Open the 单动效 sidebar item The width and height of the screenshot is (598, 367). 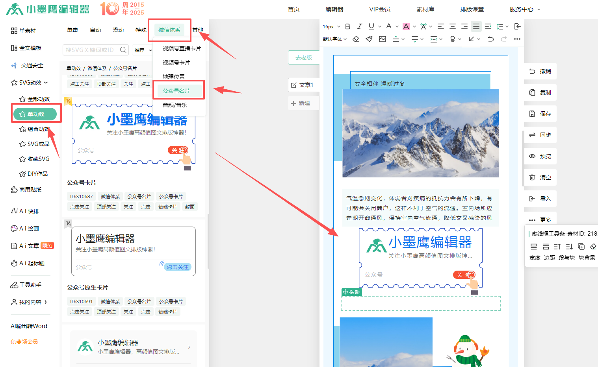tap(35, 114)
